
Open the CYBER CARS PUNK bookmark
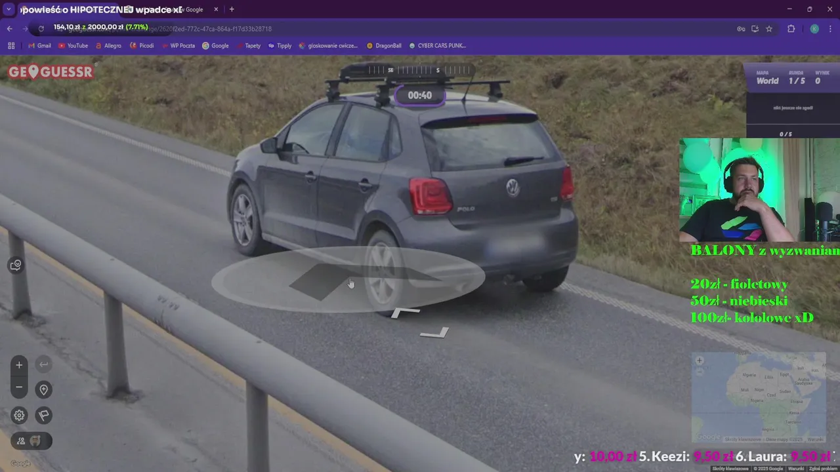tap(437, 46)
